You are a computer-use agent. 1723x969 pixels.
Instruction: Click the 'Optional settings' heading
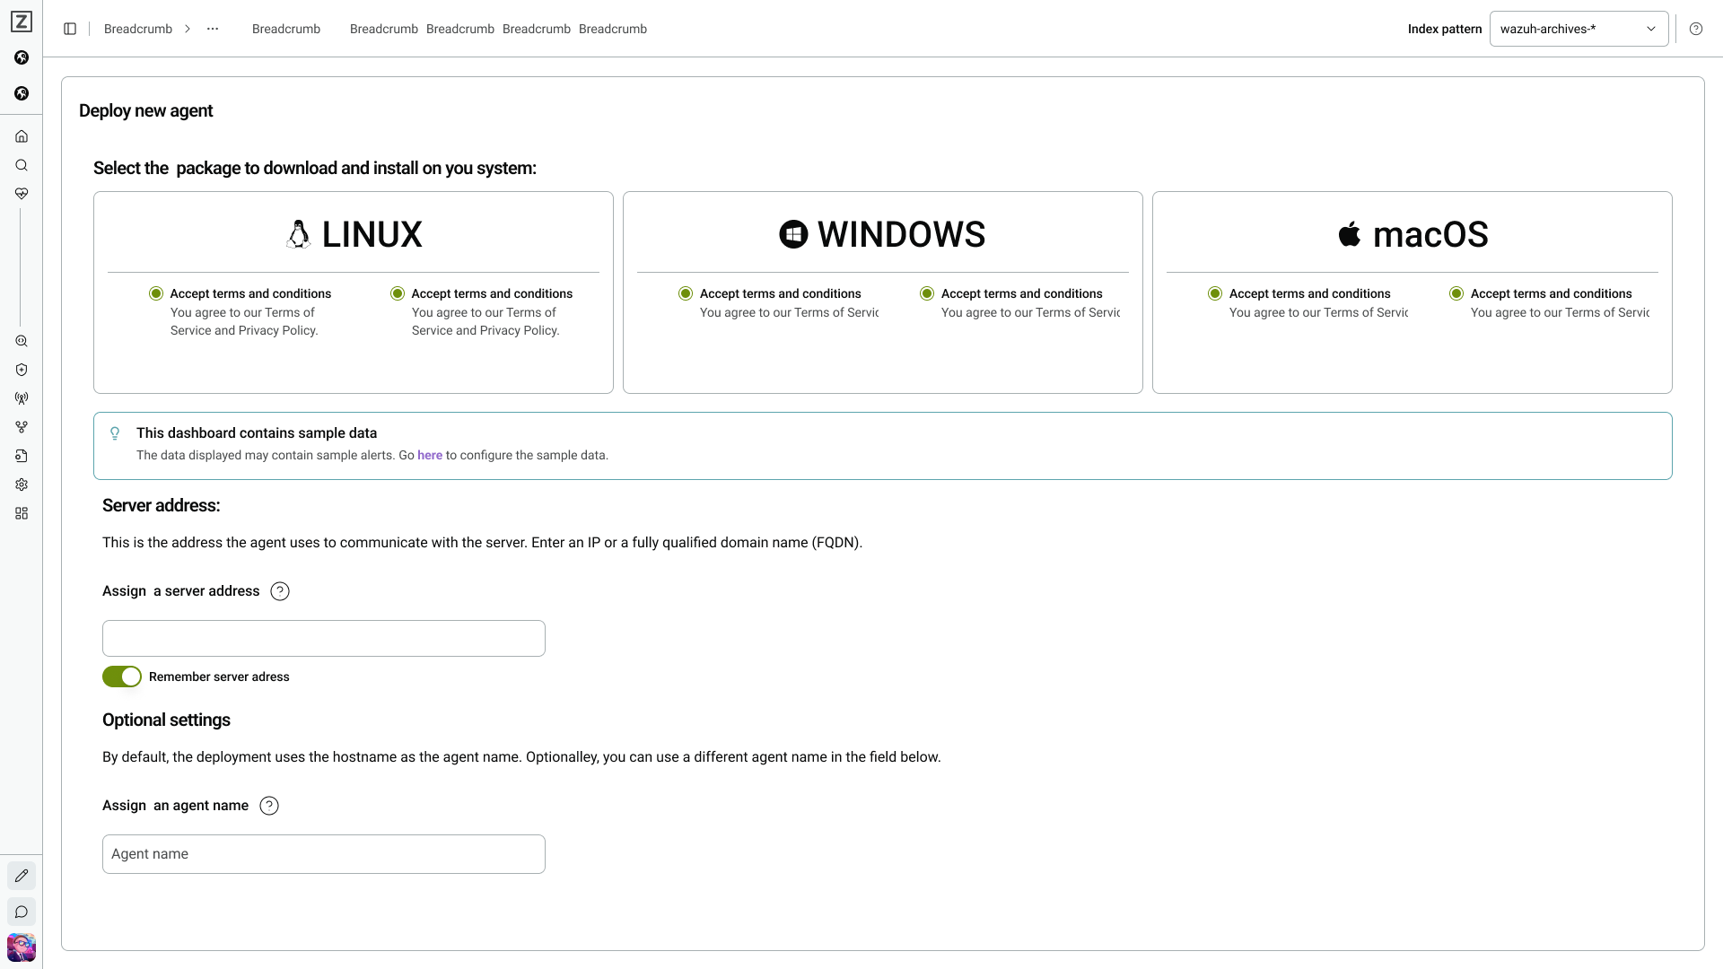(166, 720)
